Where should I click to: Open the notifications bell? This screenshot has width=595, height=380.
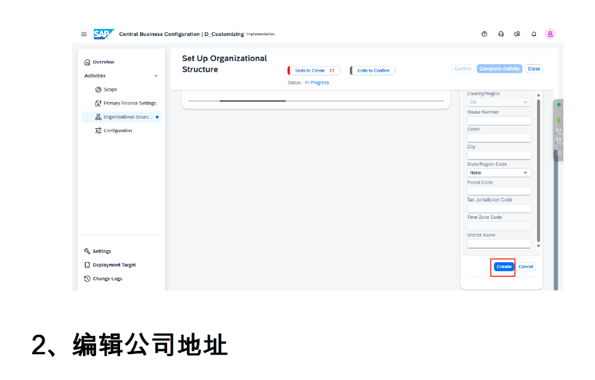point(534,34)
